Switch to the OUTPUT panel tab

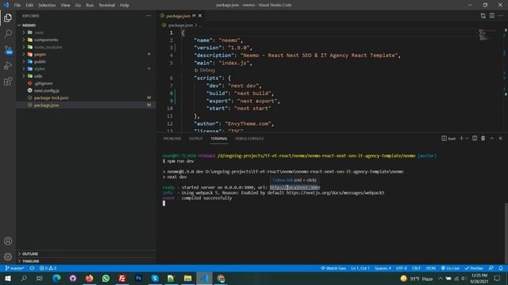[196, 139]
